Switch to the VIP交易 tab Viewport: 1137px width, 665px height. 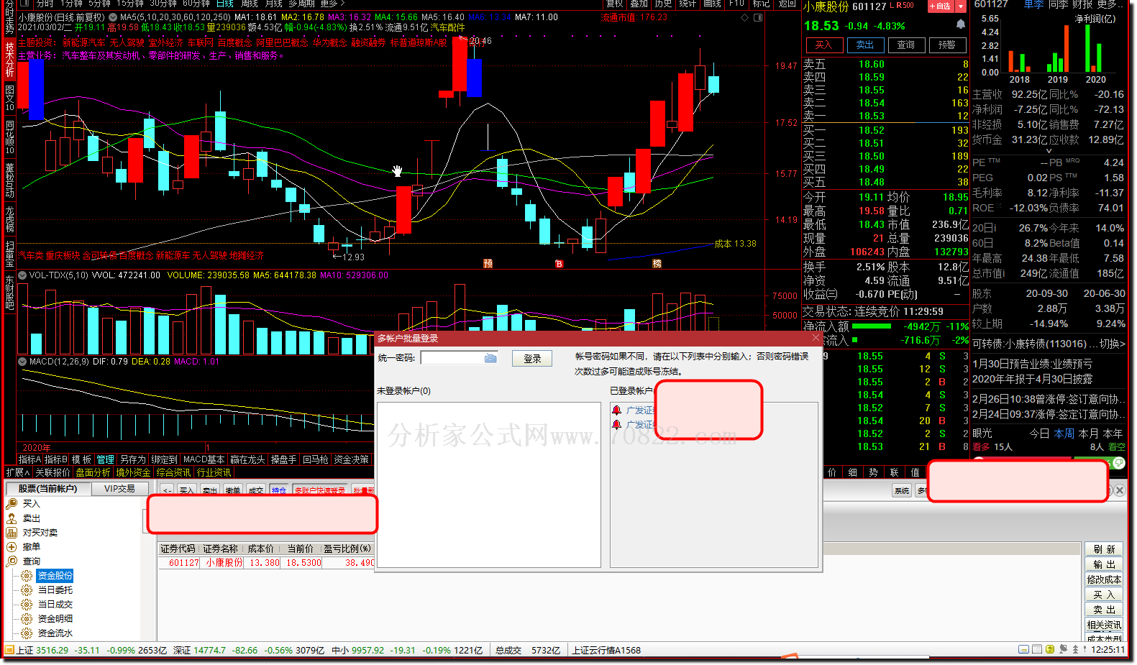point(119,489)
